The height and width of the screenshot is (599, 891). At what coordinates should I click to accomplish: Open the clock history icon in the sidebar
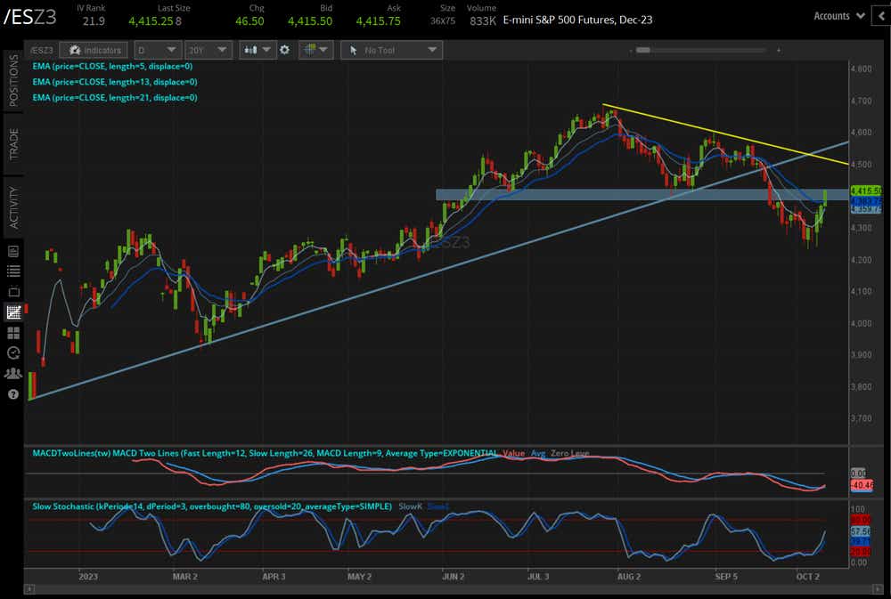(x=13, y=353)
